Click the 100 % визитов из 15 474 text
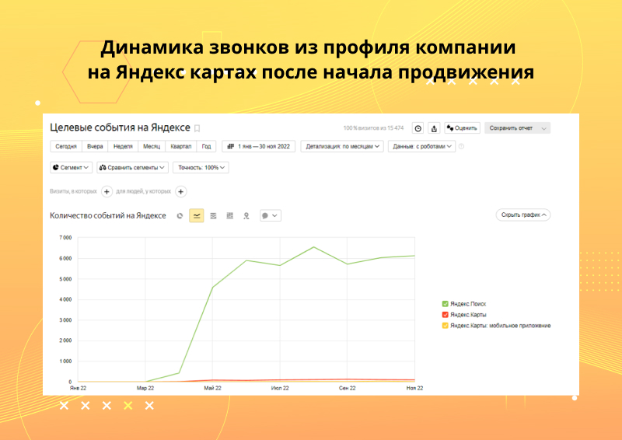The height and width of the screenshot is (440, 622). pos(373,128)
